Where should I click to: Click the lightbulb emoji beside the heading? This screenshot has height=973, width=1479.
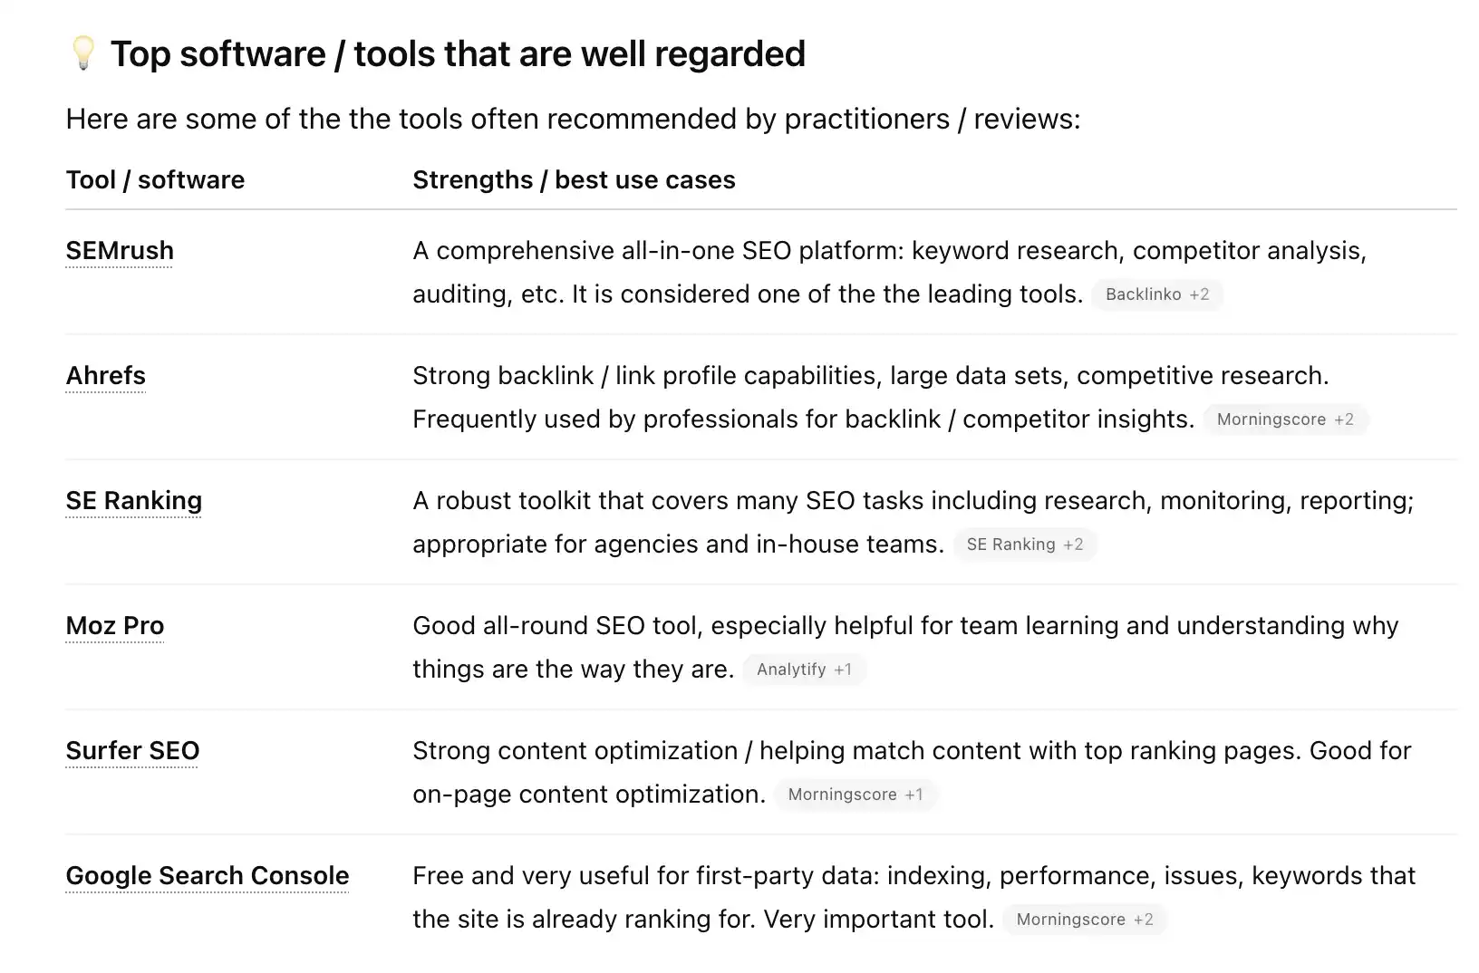coord(82,53)
